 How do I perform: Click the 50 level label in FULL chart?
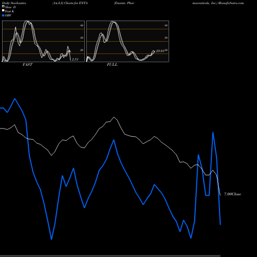[166, 38]
